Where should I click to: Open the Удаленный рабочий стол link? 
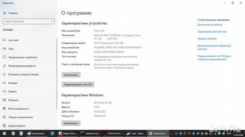point(212,32)
